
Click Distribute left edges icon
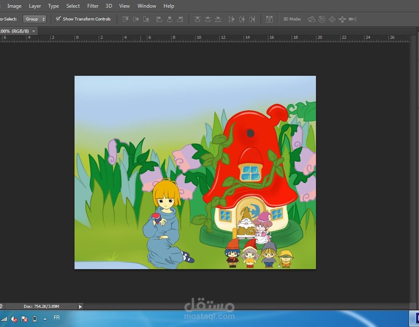(x=231, y=19)
